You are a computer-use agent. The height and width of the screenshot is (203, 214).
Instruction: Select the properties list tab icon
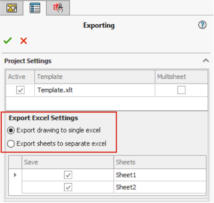[x=35, y=8]
